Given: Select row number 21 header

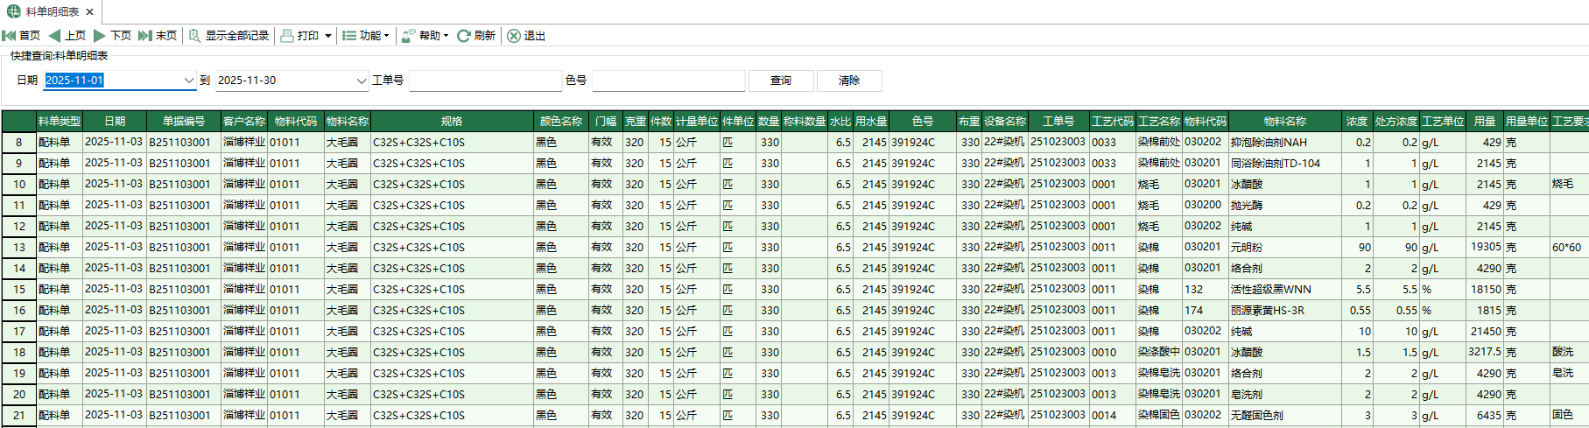Looking at the screenshot, I should 19,416.
